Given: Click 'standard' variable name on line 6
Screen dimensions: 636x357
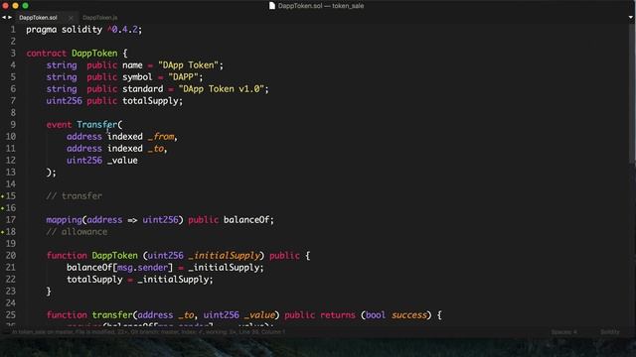Looking at the screenshot, I should (x=143, y=89).
